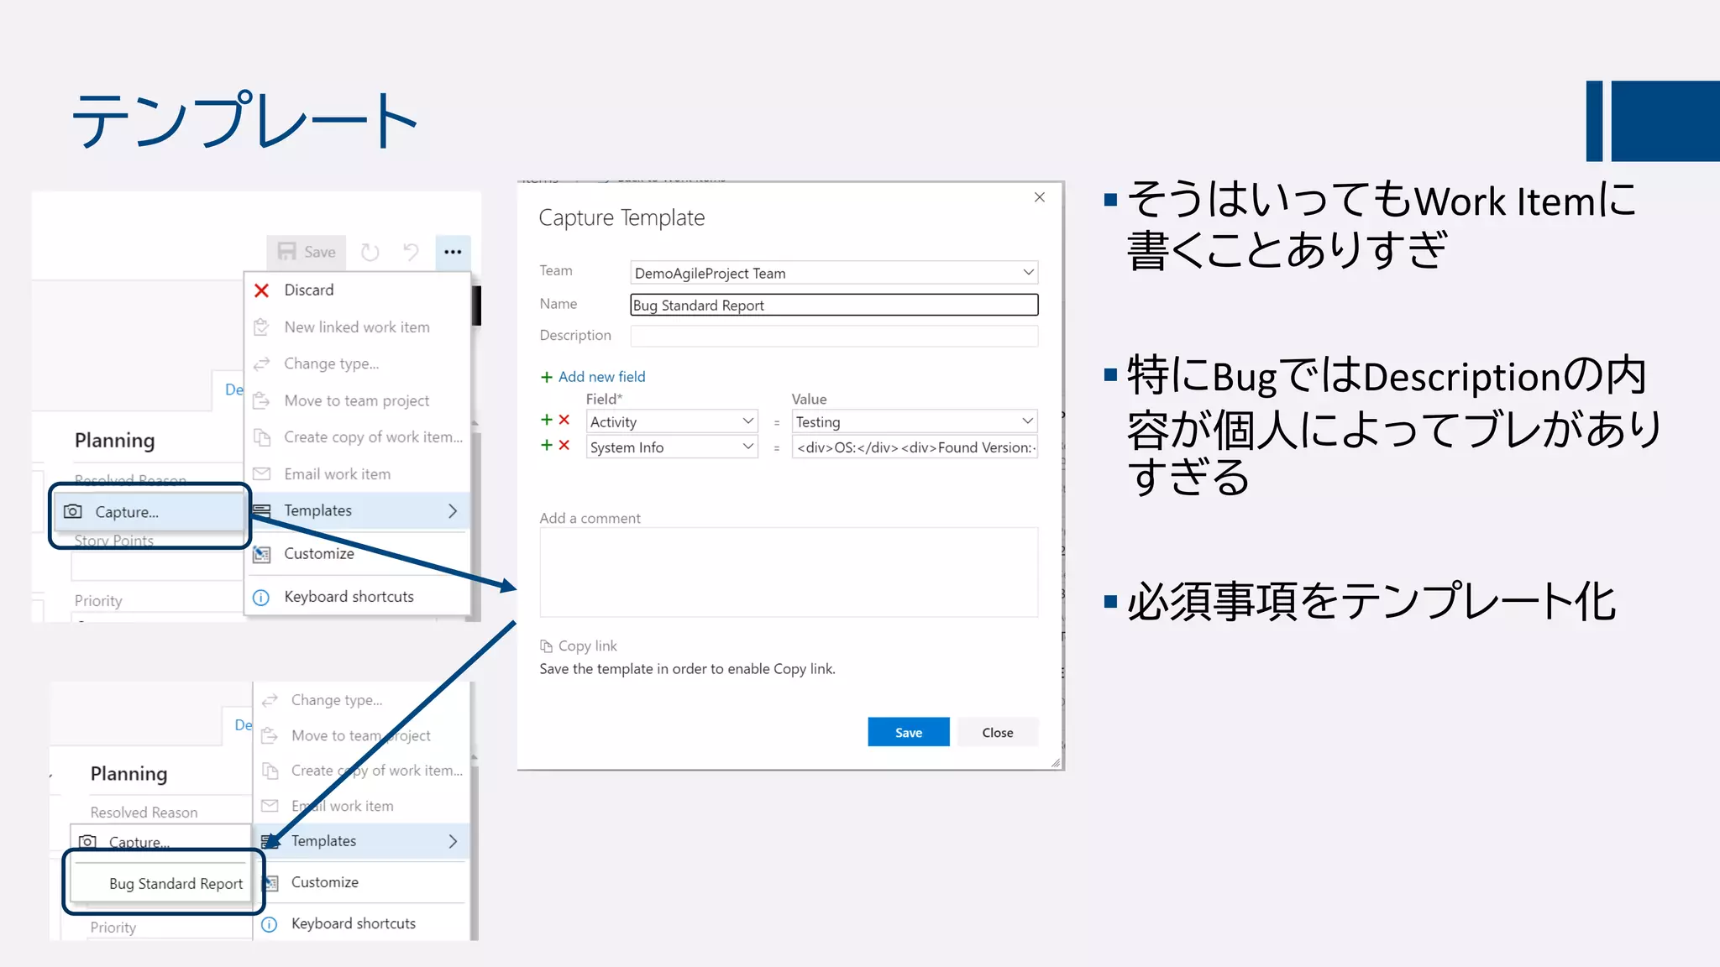
Task: Click the move icon in the lower menu
Action: 270,735
